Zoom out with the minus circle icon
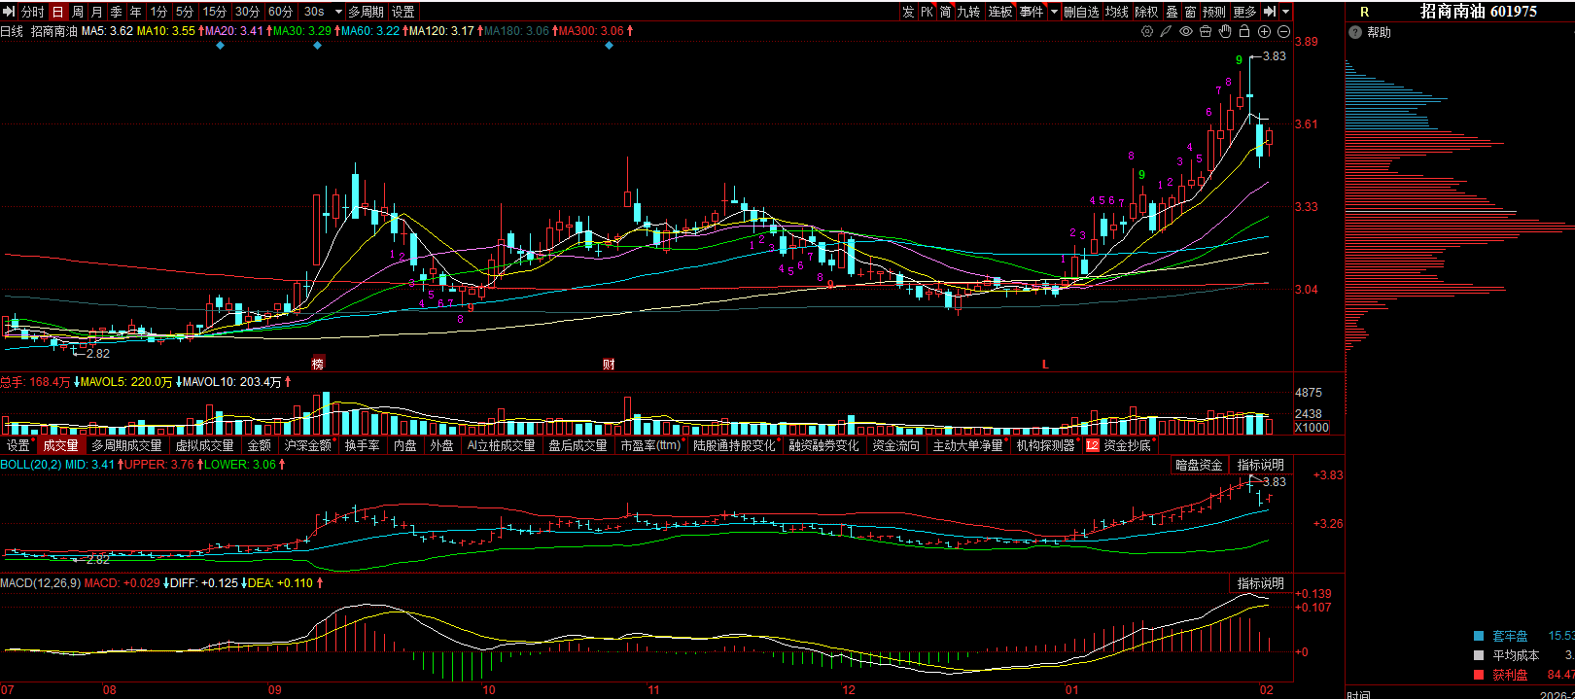 1284,31
